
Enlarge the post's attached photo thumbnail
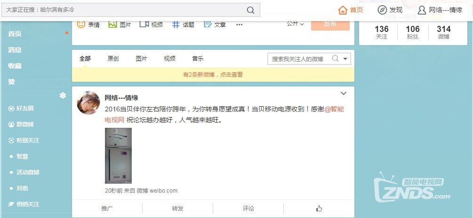click(x=118, y=156)
